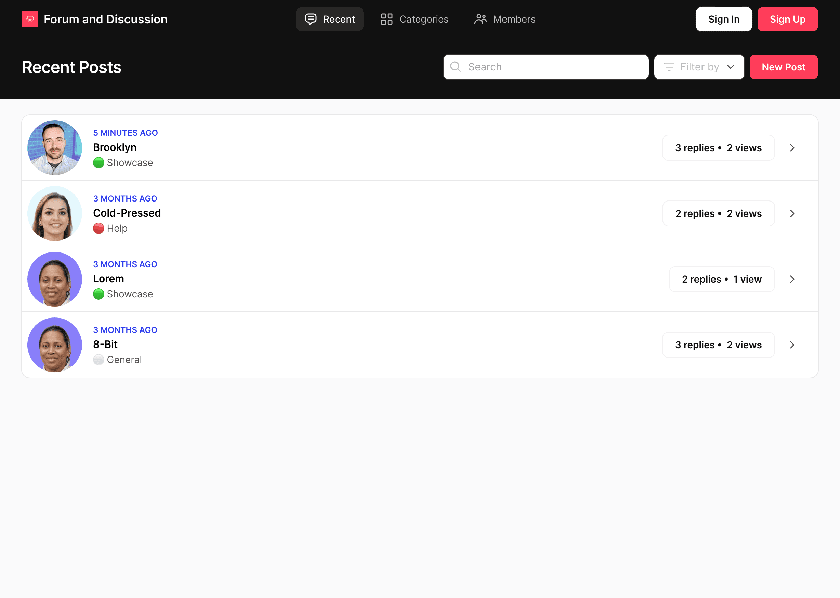
Task: Click the filter lines icon next to Filter by
Action: (x=669, y=67)
